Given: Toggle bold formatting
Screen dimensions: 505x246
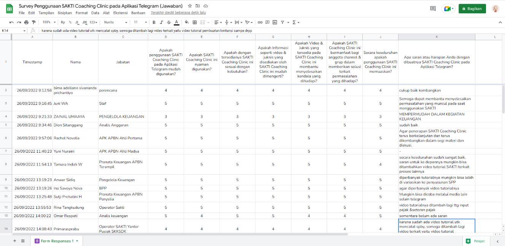Looking at the screenshot, I should point(155,22).
